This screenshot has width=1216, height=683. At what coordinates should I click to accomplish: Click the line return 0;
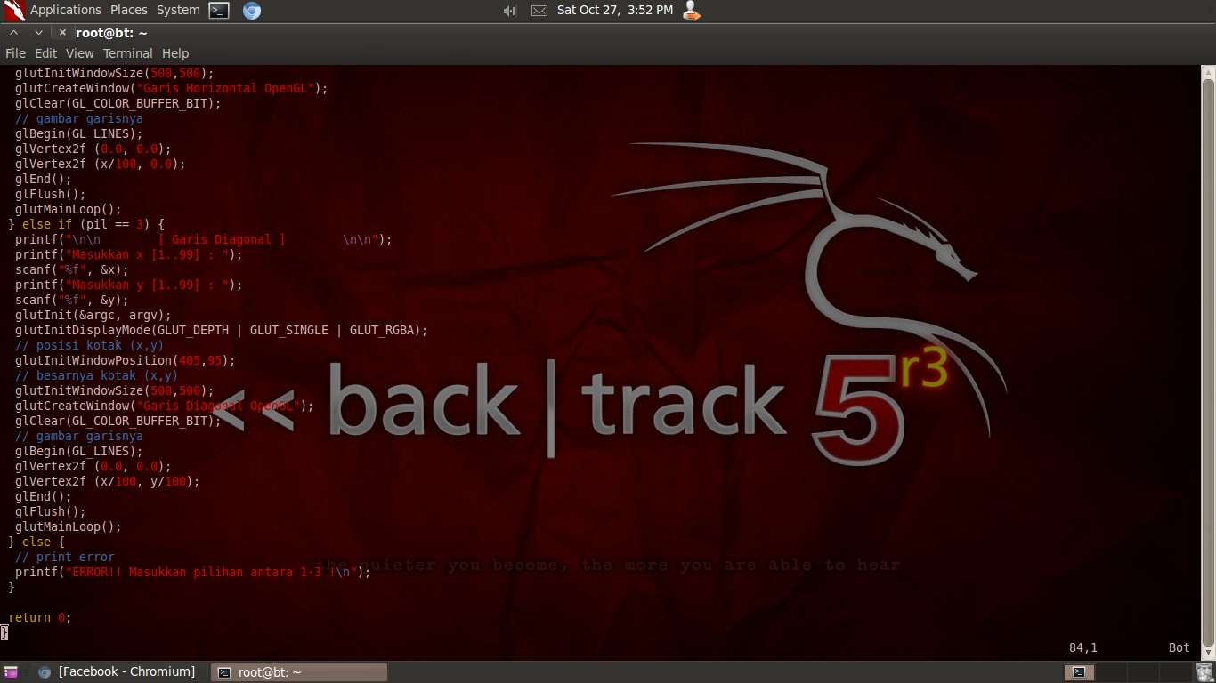pyautogui.click(x=40, y=618)
